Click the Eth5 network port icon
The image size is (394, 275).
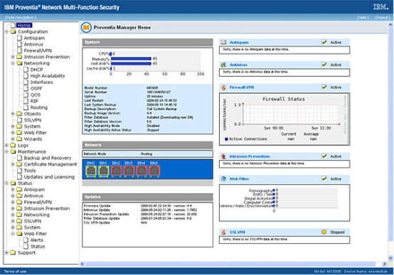(x=154, y=171)
